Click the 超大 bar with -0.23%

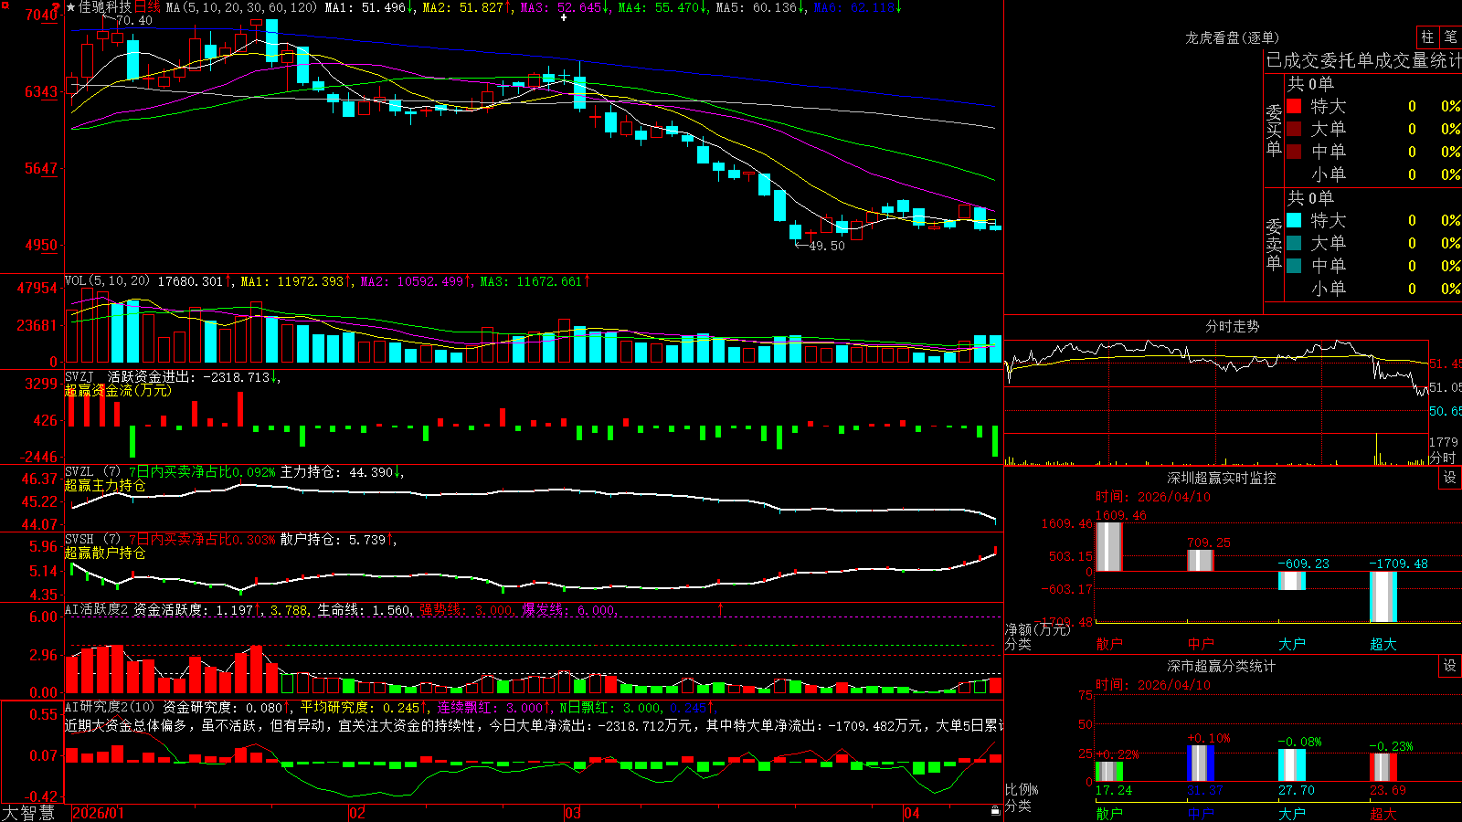pos(1383,767)
